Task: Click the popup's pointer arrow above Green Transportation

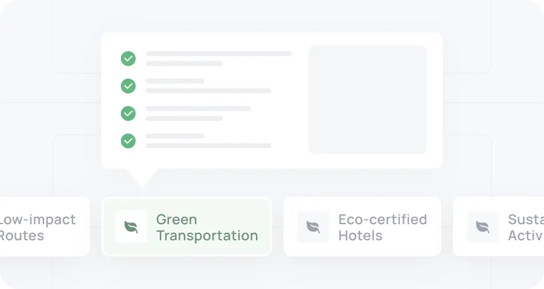Action: click(x=141, y=177)
